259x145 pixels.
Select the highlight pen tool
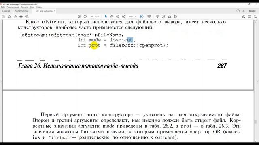163,17
